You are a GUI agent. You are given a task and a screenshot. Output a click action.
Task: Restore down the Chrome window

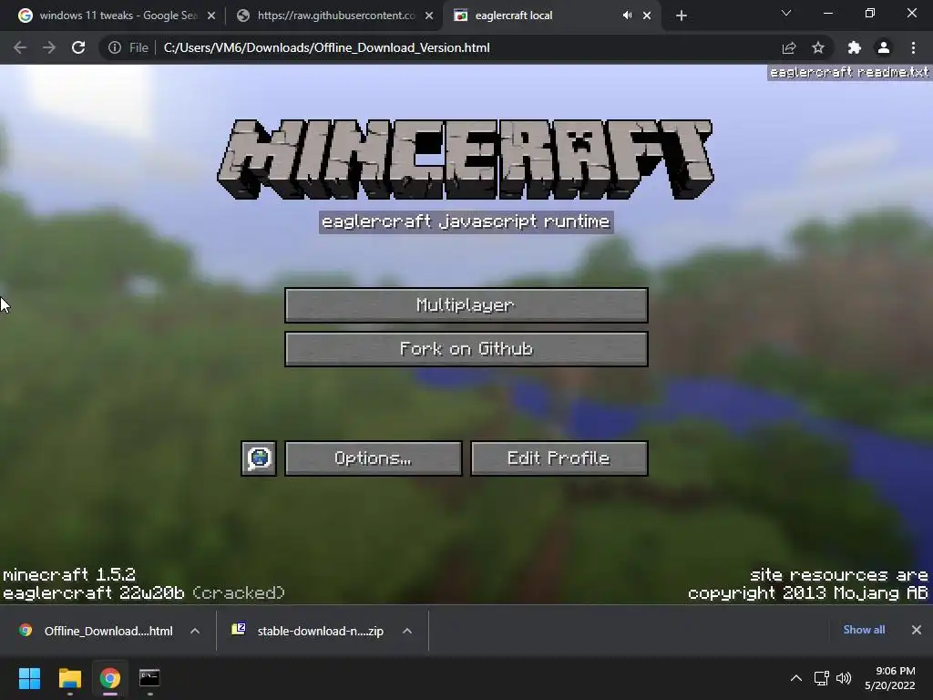(870, 13)
